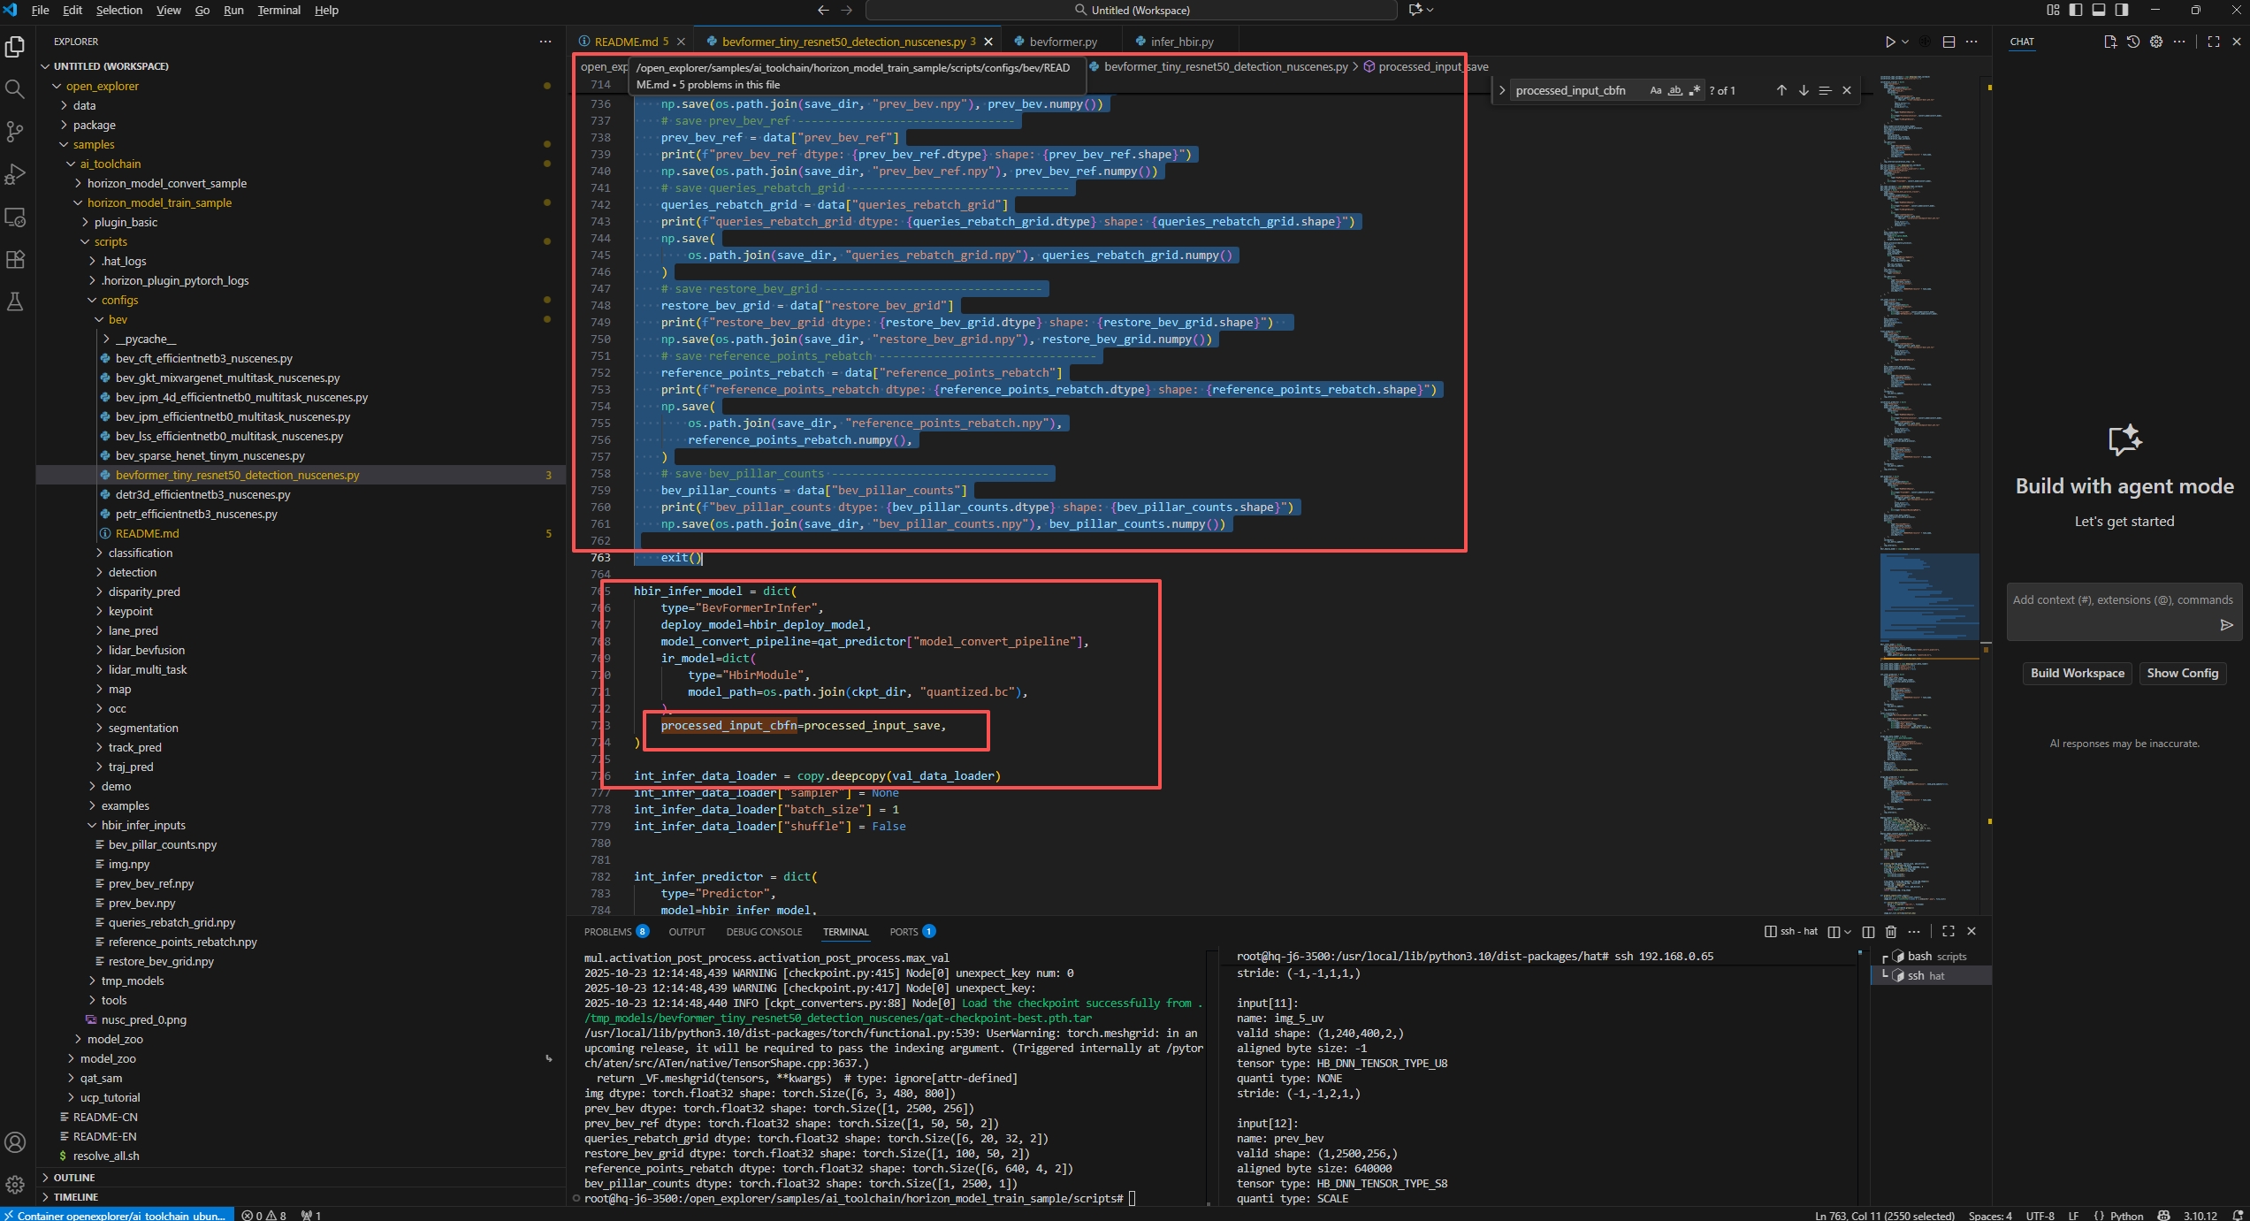Expand the OUTLINE section

tap(74, 1178)
